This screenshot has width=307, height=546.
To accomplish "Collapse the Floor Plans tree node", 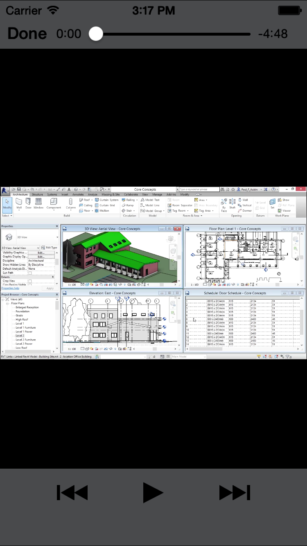I will (7, 303).
